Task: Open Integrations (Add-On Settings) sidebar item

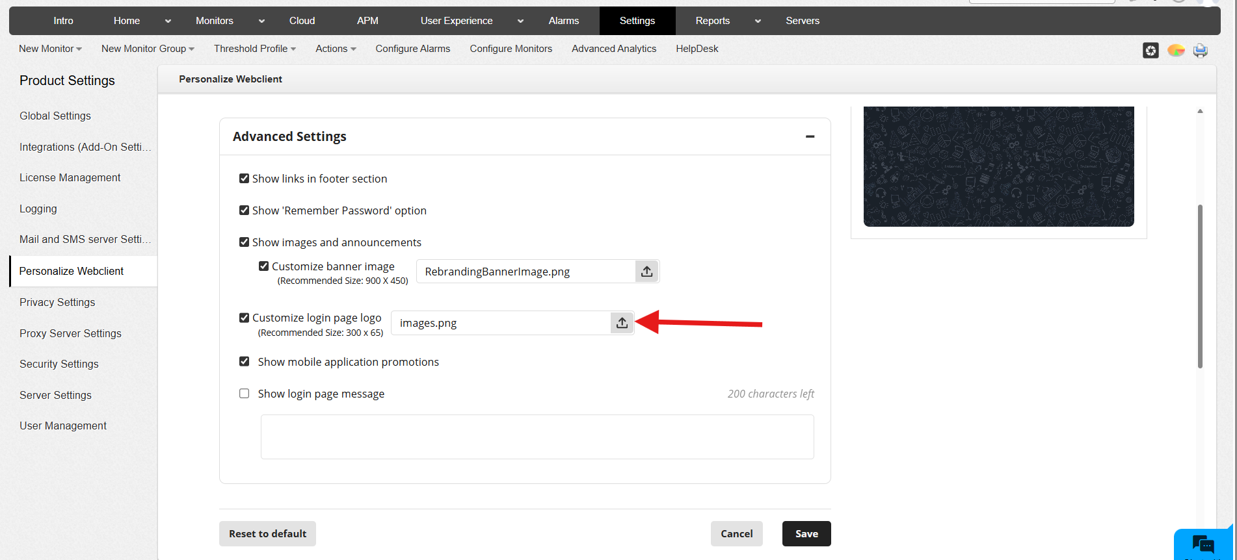Action: point(85,147)
